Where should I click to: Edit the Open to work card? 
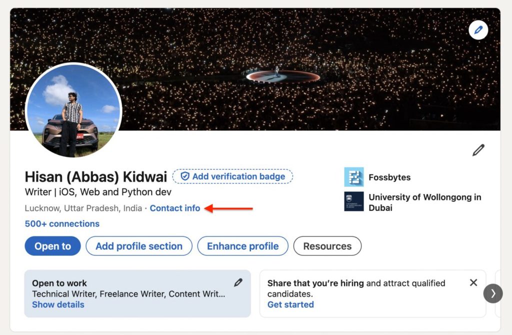[x=238, y=282]
